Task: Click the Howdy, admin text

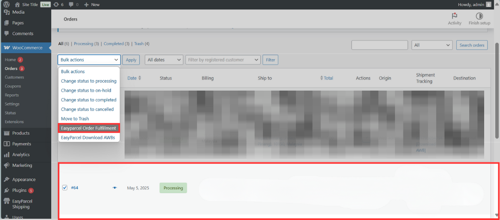Action: pos(471,5)
